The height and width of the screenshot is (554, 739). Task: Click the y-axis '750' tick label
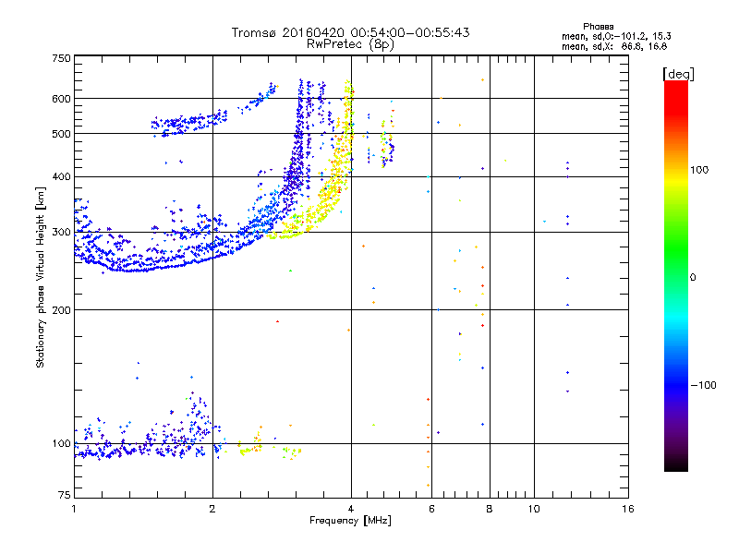[x=61, y=58]
